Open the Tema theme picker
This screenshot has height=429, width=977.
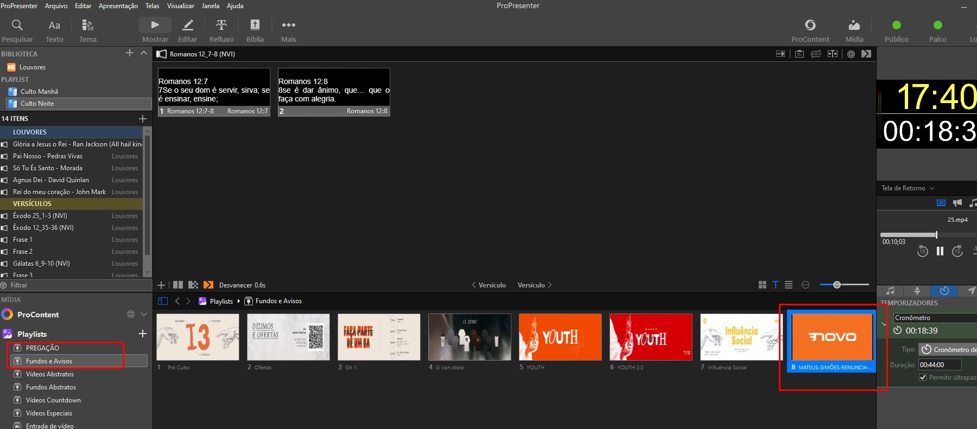point(87,31)
